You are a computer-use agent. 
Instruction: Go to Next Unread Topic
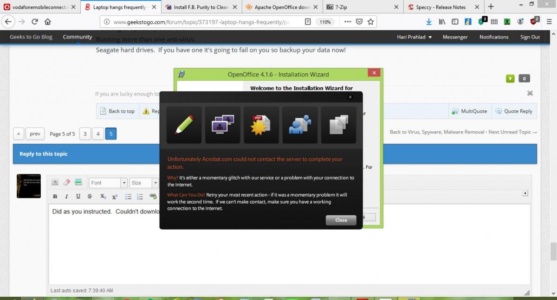tap(512, 132)
